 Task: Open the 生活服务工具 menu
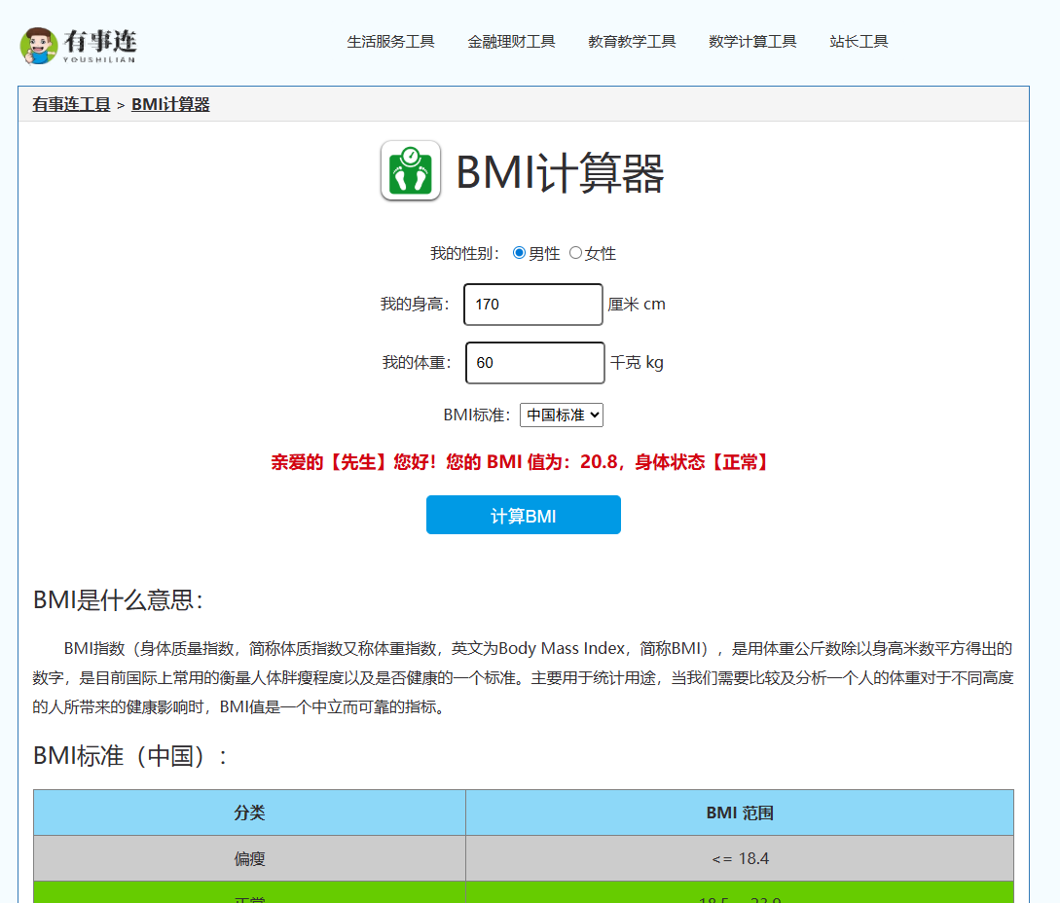point(390,41)
